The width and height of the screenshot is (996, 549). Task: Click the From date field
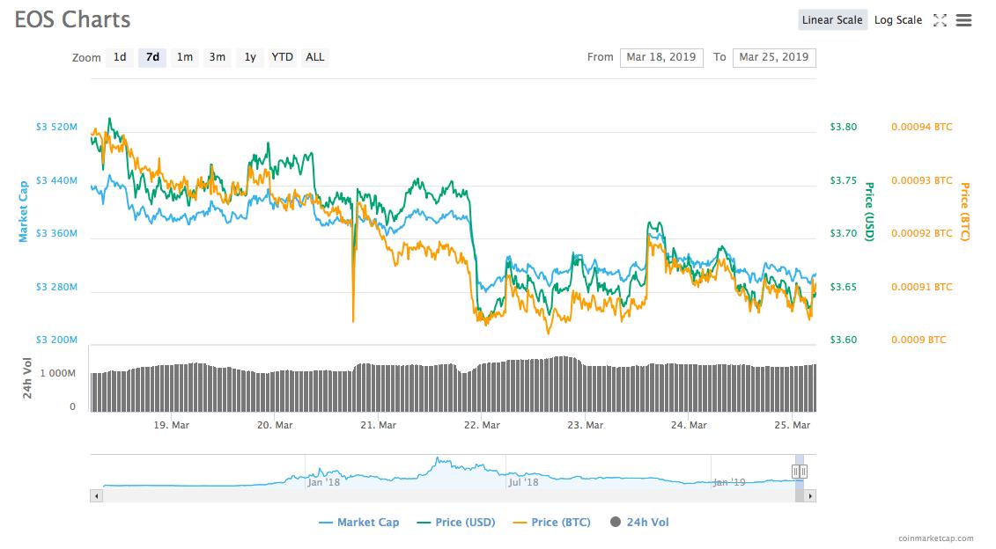[661, 57]
